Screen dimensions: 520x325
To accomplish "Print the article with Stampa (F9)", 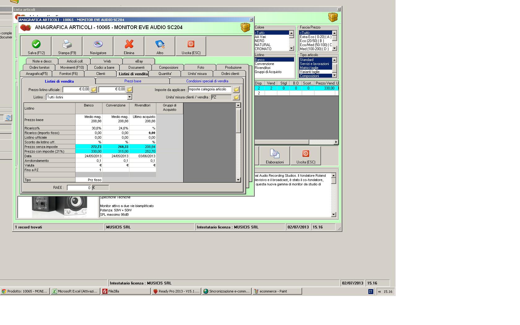I will click(x=67, y=46).
